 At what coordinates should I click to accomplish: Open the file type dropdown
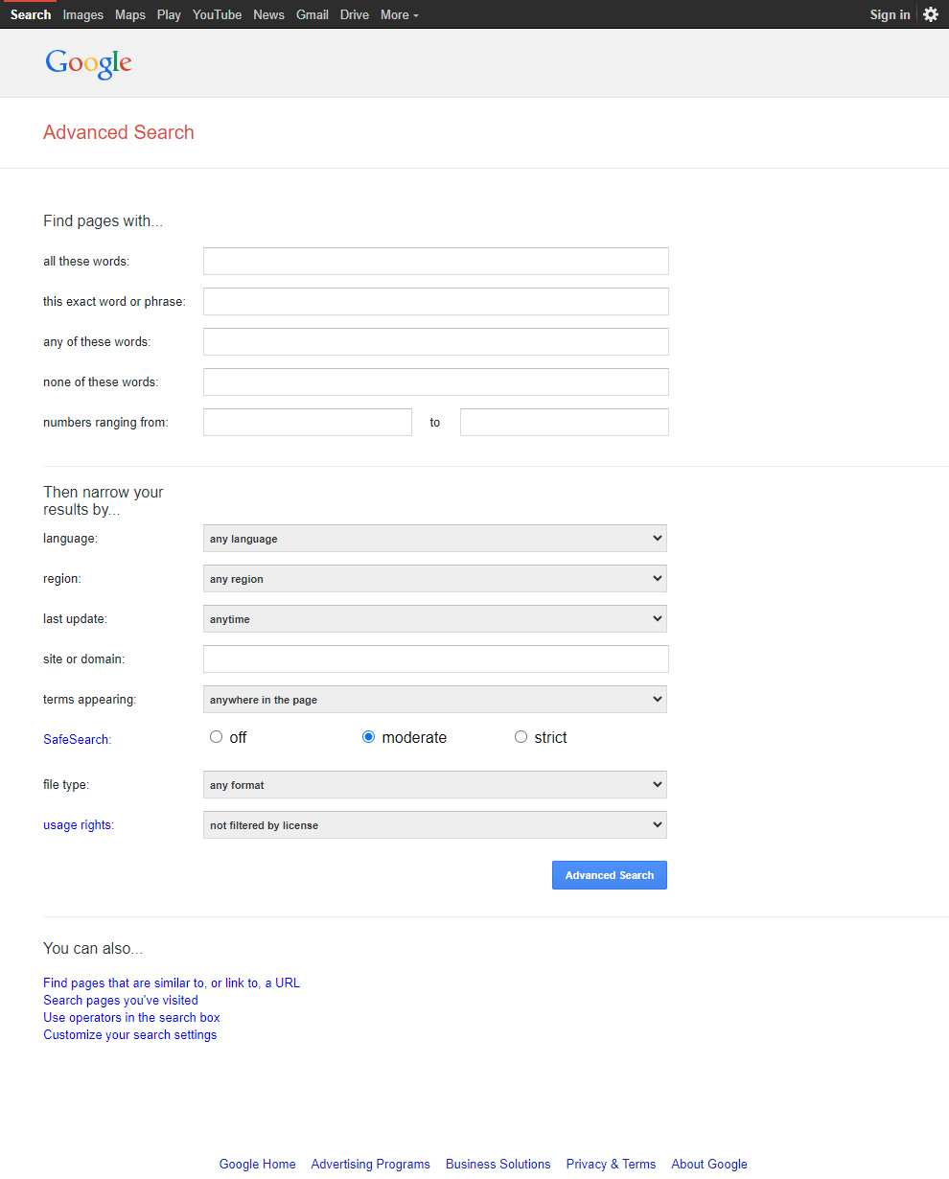[x=435, y=785]
